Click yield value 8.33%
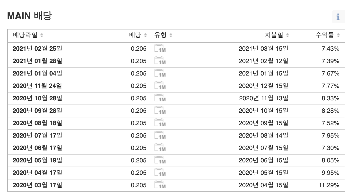 tap(330, 98)
